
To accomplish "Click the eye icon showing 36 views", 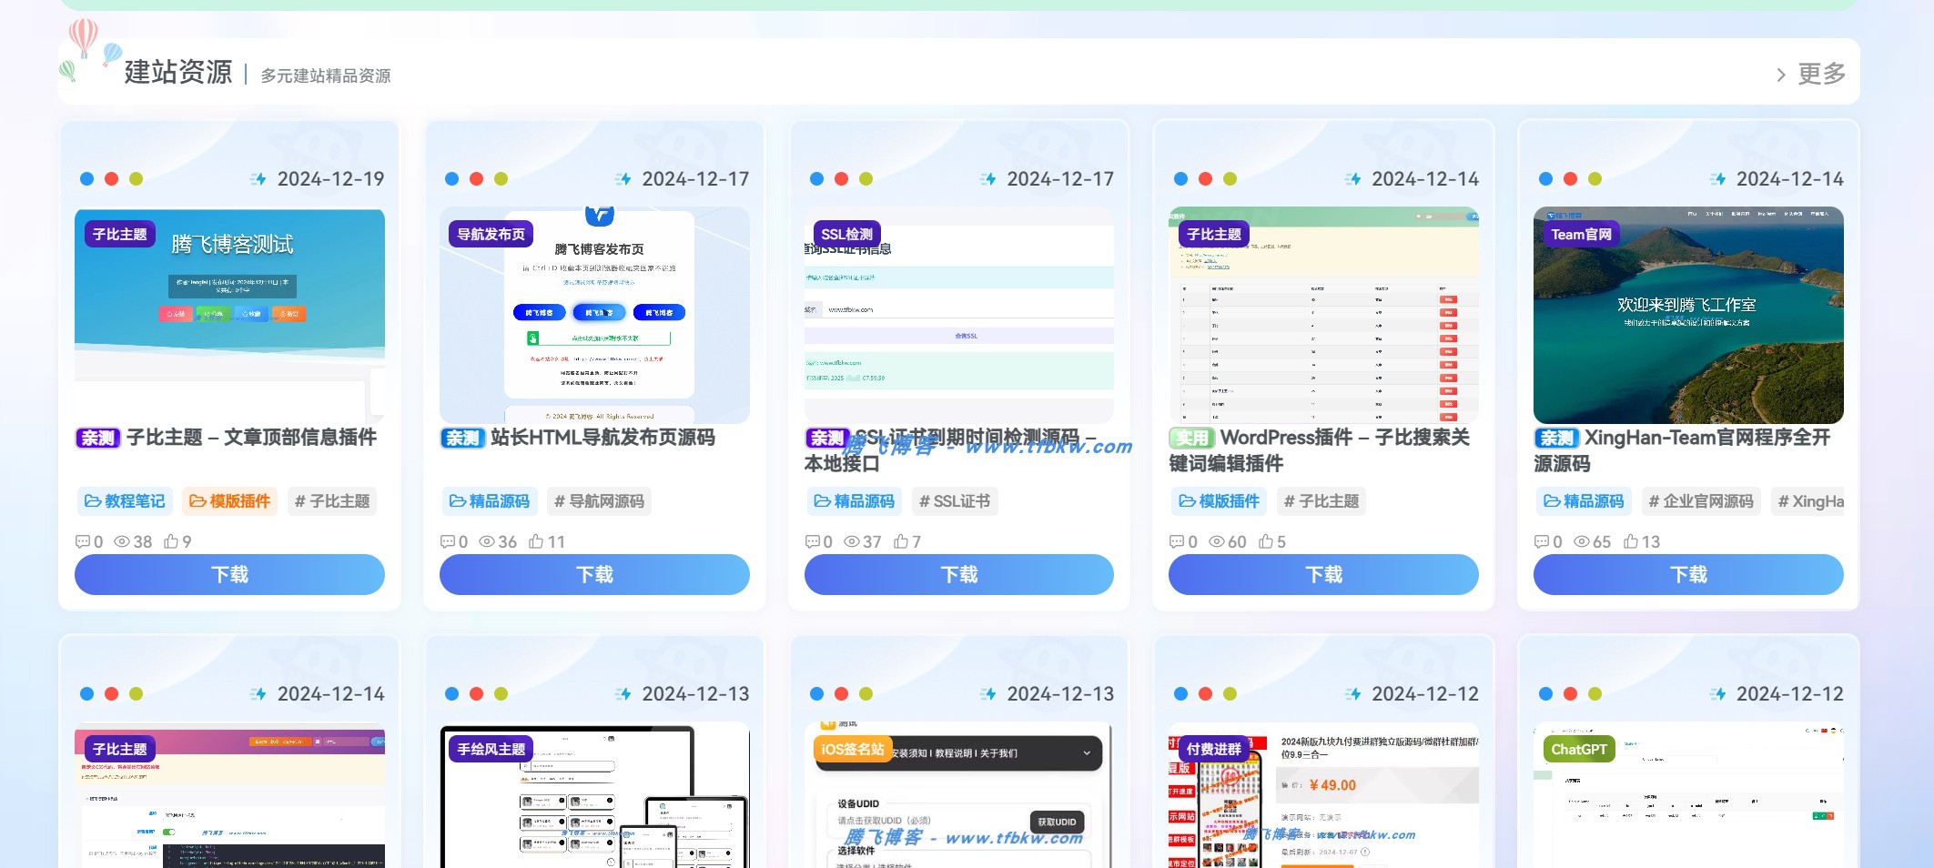I will (488, 541).
